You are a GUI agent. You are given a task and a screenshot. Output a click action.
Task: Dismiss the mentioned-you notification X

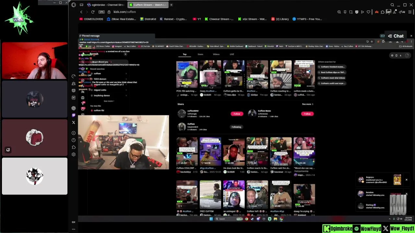point(406,180)
